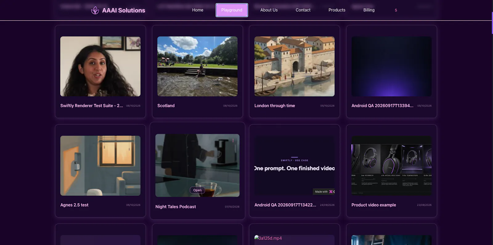This screenshot has height=245, width=493.
Task: Open the Playground tab
Action: [232, 10]
